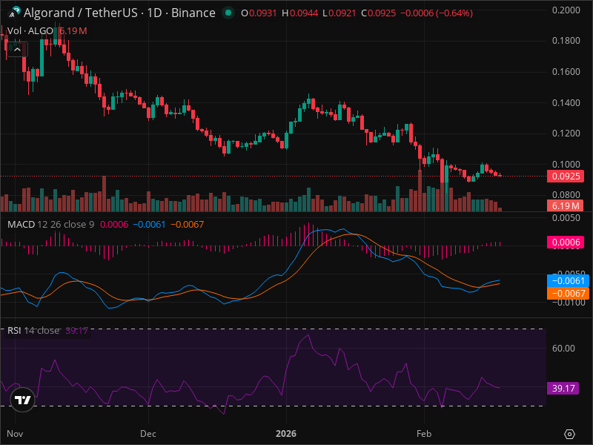The width and height of the screenshot is (593, 445).
Task: Click the Feb label on time axis
Action: click(424, 434)
